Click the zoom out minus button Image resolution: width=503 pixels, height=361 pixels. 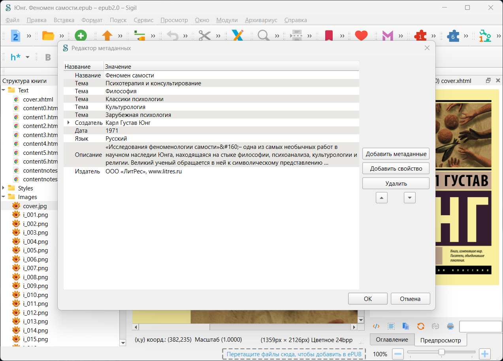(x=398, y=354)
